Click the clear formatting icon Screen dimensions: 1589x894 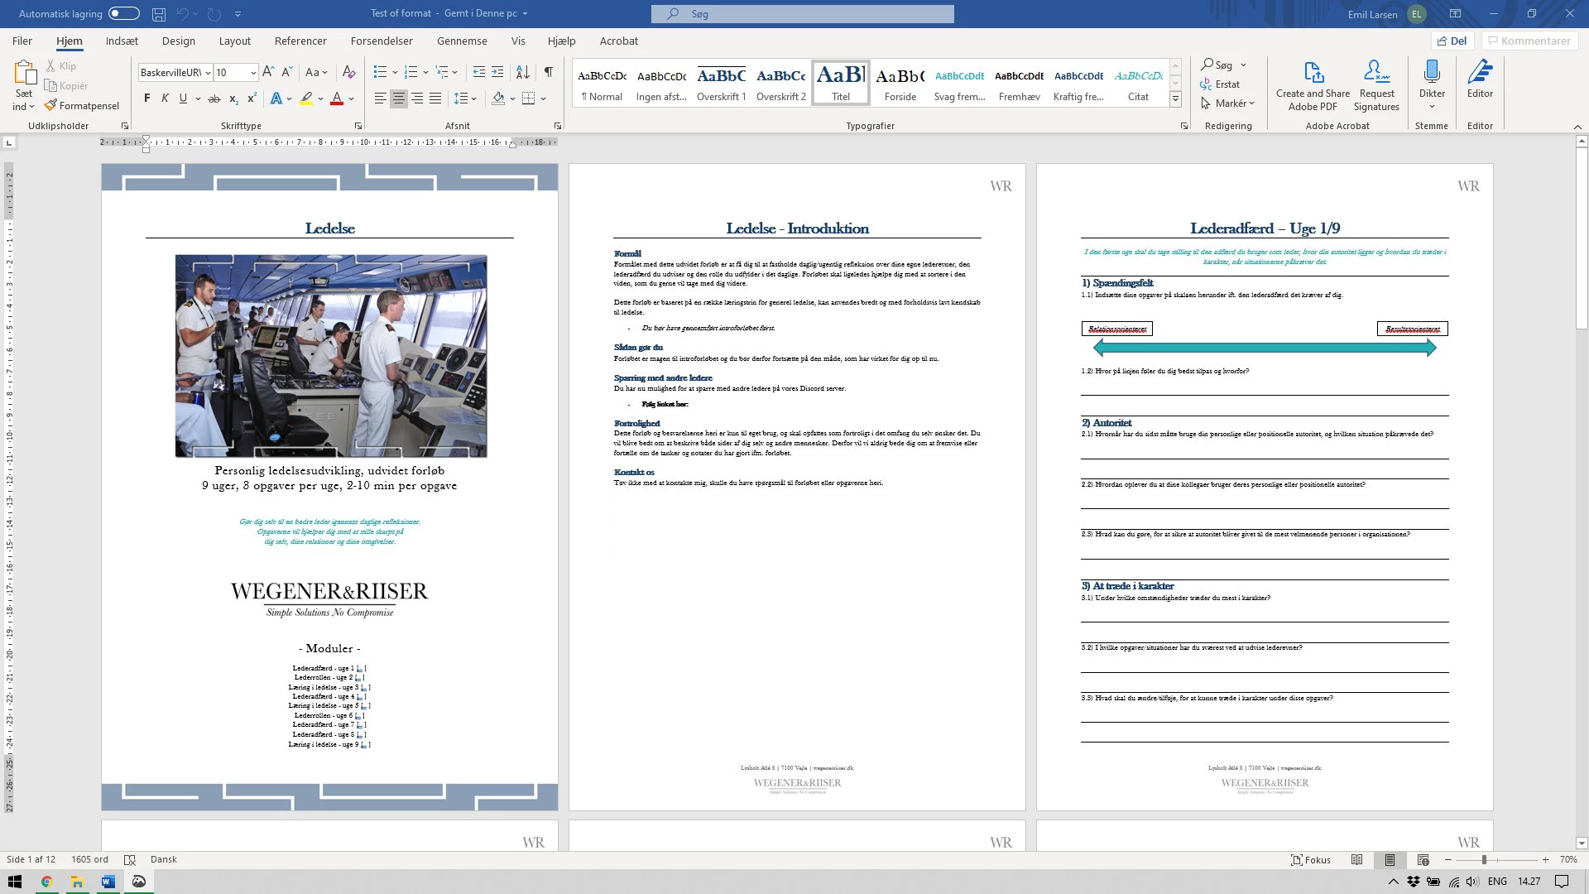pos(348,72)
